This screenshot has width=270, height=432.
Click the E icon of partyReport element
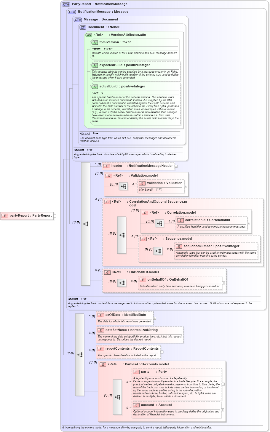[5, 216]
